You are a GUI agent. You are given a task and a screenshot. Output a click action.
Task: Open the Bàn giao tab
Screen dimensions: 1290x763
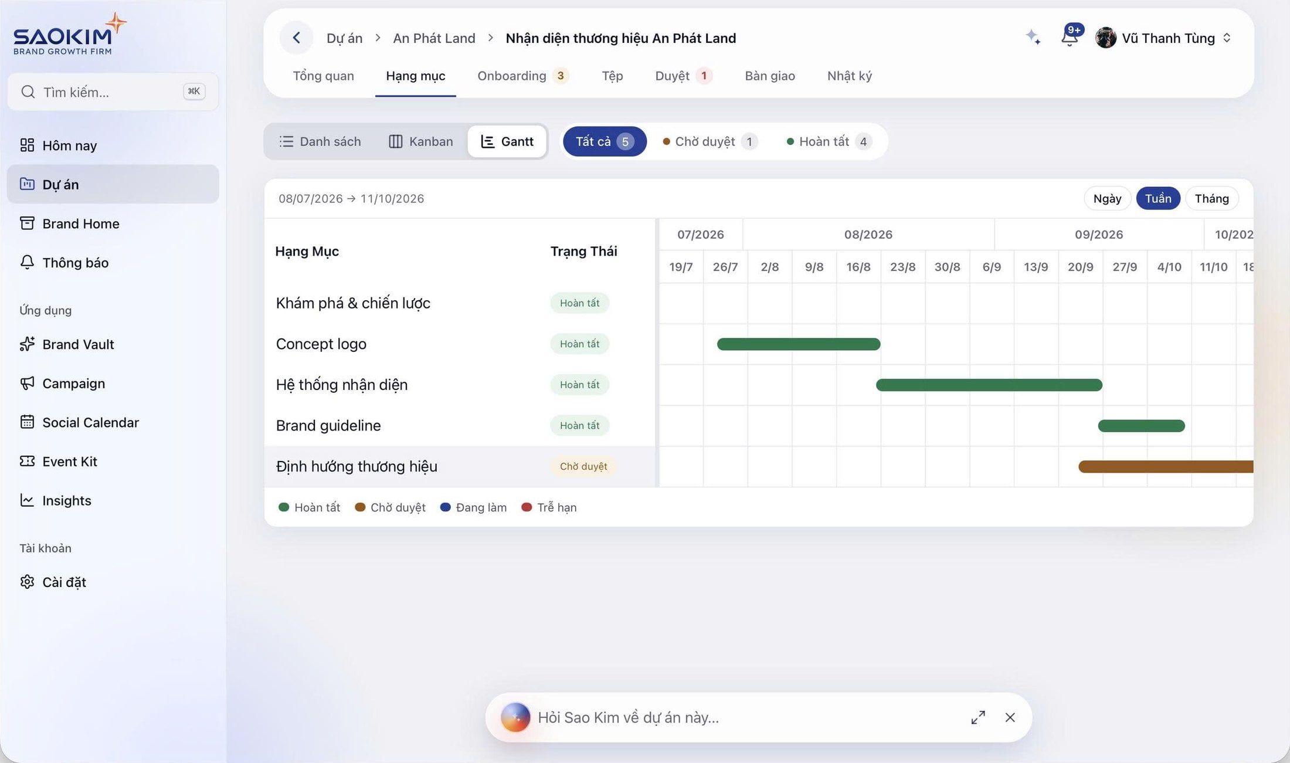point(770,76)
